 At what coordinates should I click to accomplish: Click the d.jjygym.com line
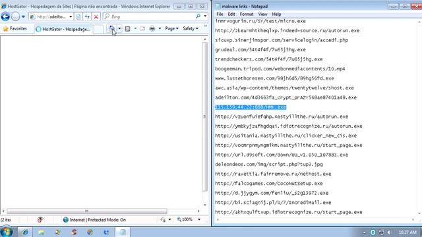(272, 193)
